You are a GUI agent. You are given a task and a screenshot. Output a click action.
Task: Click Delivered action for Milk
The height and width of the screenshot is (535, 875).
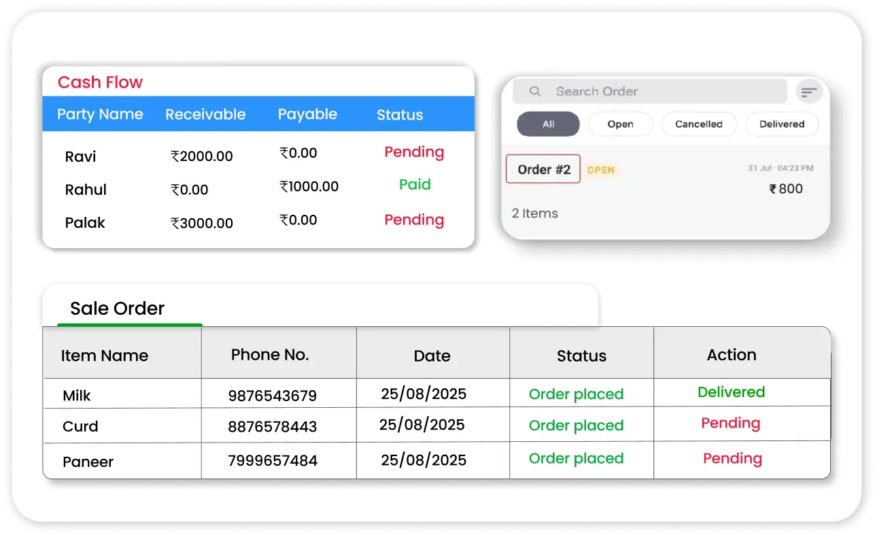tap(731, 392)
